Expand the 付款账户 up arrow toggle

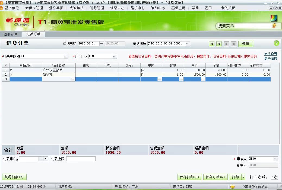(45, 159)
